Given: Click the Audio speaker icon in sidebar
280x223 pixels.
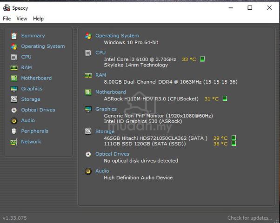Looking at the screenshot, I should pyautogui.click(x=14, y=121).
